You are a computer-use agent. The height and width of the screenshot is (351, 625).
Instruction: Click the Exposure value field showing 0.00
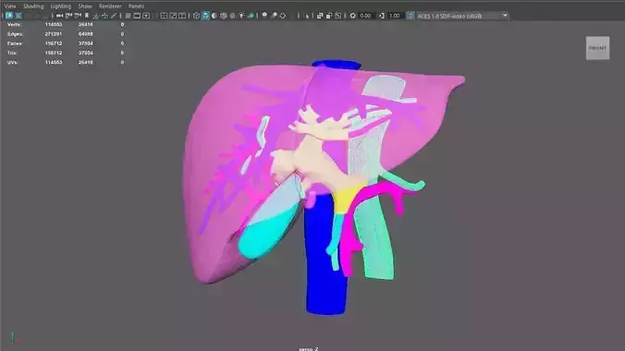[365, 16]
